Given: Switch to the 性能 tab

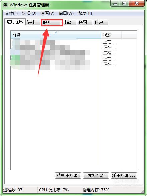Looking at the screenshot, I should (69, 23).
